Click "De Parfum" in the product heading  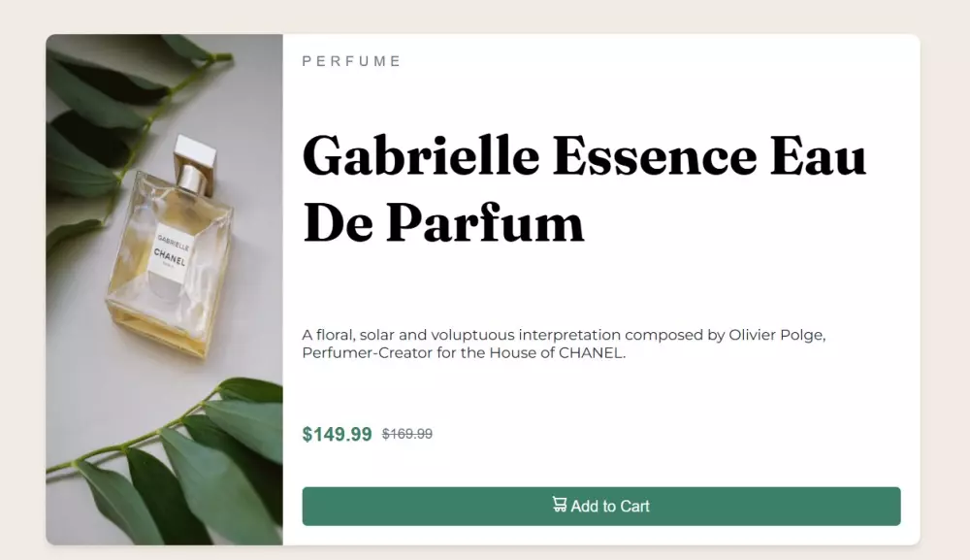click(443, 223)
